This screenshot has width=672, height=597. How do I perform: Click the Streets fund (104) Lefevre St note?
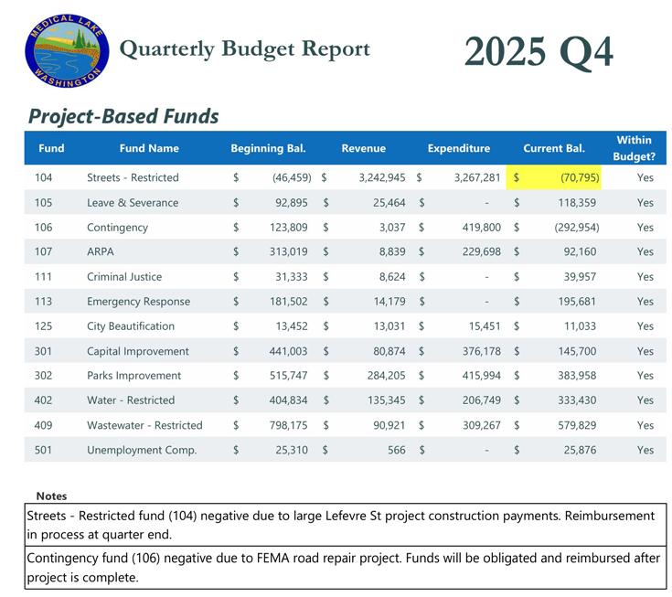click(x=346, y=525)
